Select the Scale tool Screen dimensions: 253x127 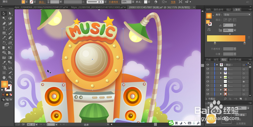click(x=10, y=43)
